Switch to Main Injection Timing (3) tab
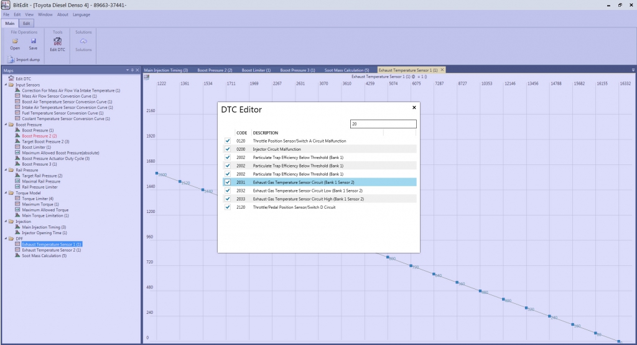This screenshot has height=345, width=637. [165, 70]
